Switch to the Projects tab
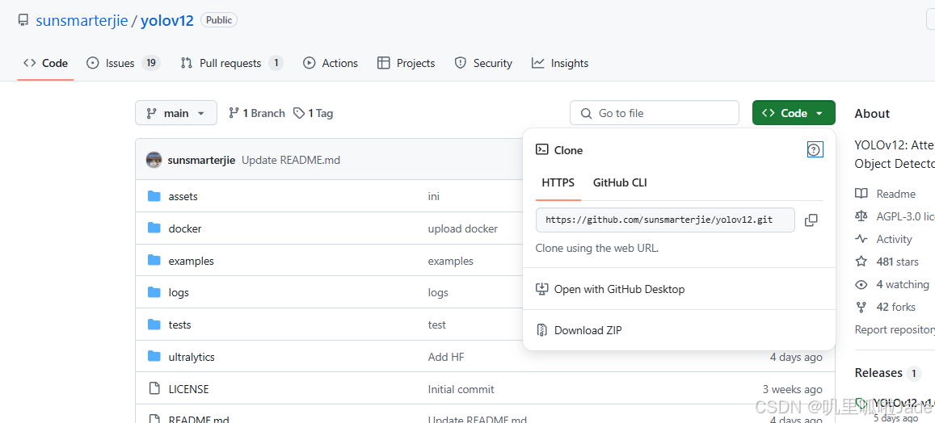The width and height of the screenshot is (935, 423). 406,63
